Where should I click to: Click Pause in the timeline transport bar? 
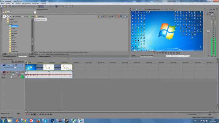click(x=37, y=114)
